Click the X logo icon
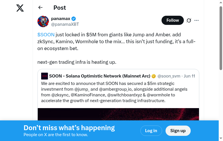This screenshot has width=223, height=141. (x=20, y=8)
